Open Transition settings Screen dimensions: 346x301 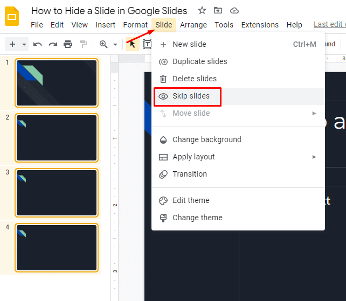pos(238,174)
